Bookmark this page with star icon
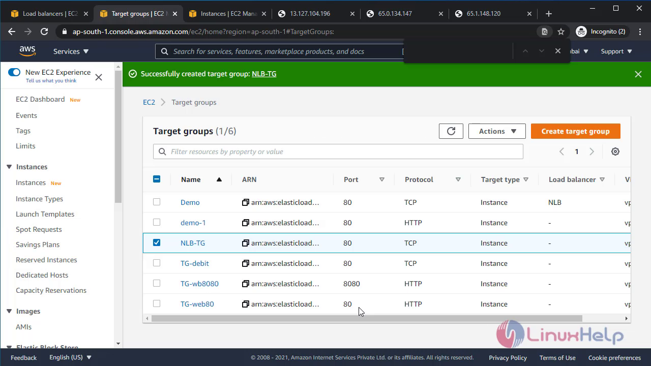Viewport: 651px width, 366px height. click(561, 32)
